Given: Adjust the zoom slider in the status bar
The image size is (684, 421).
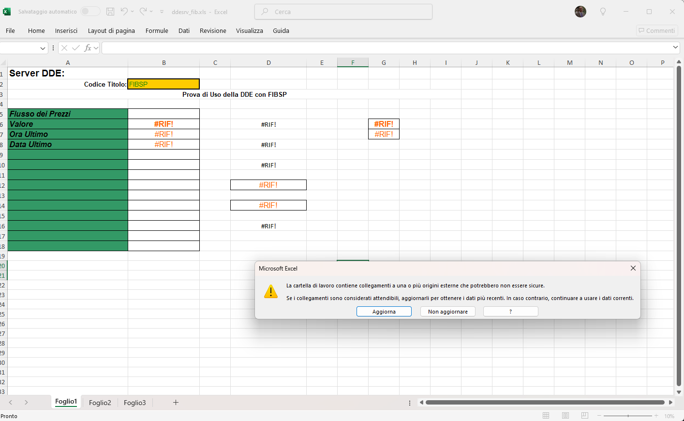Looking at the screenshot, I should (628, 416).
